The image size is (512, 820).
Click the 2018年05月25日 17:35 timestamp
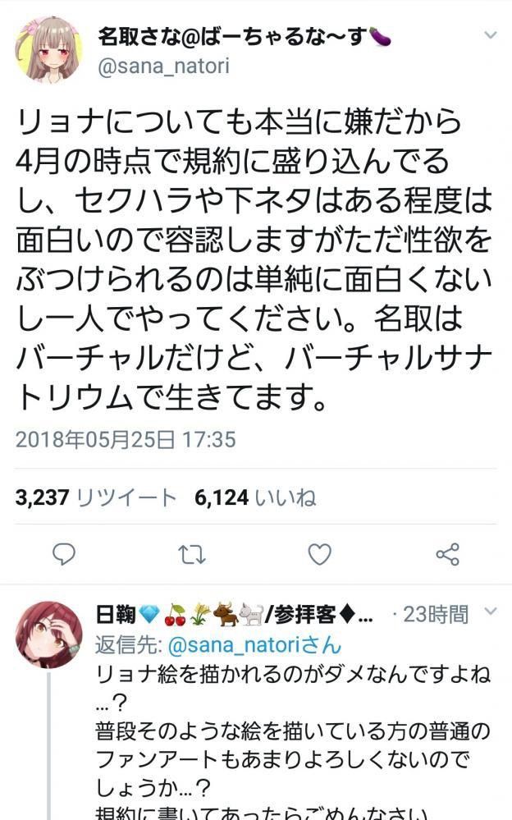126,439
